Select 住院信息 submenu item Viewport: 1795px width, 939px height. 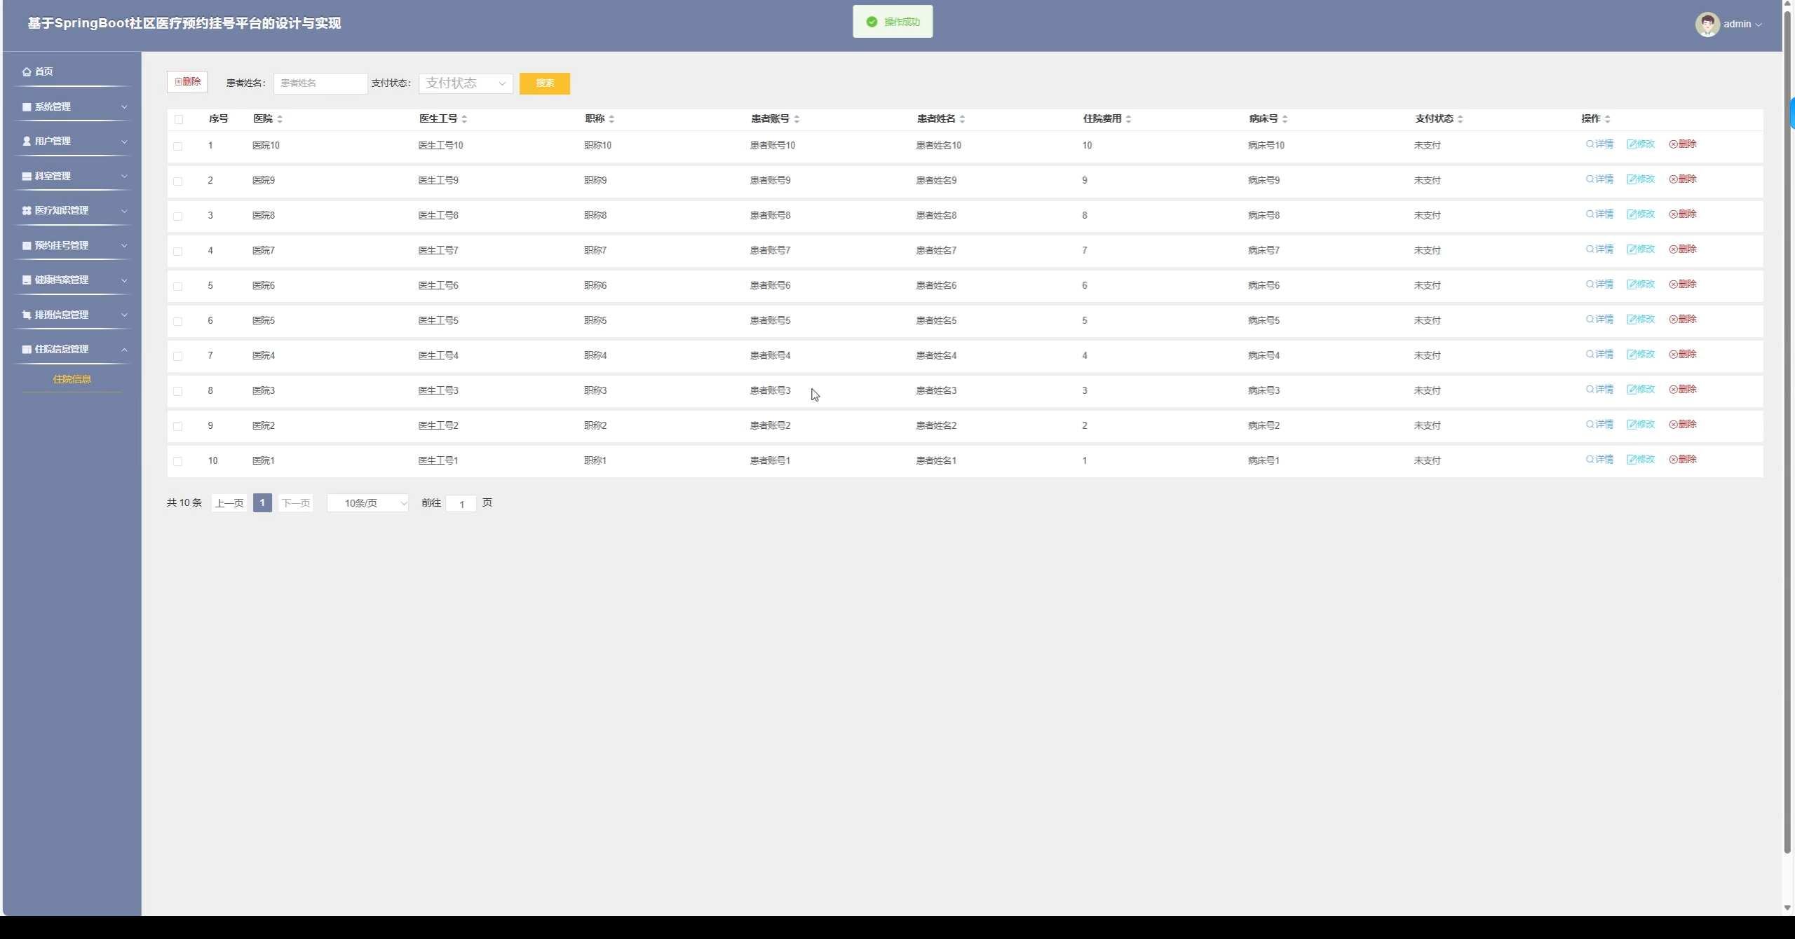click(x=72, y=379)
